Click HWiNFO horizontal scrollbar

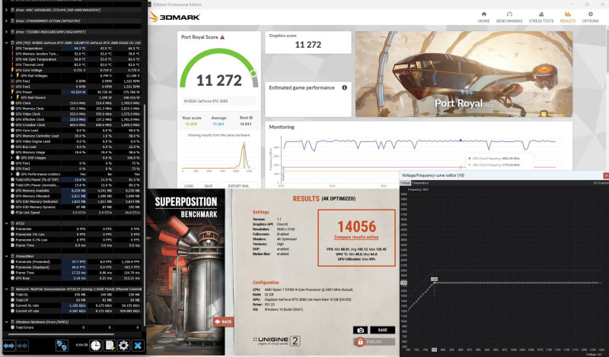pyautogui.click(x=61, y=333)
